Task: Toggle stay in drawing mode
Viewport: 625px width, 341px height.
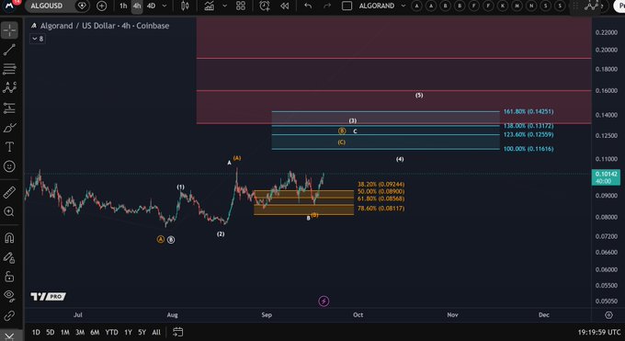Action: coord(9,257)
